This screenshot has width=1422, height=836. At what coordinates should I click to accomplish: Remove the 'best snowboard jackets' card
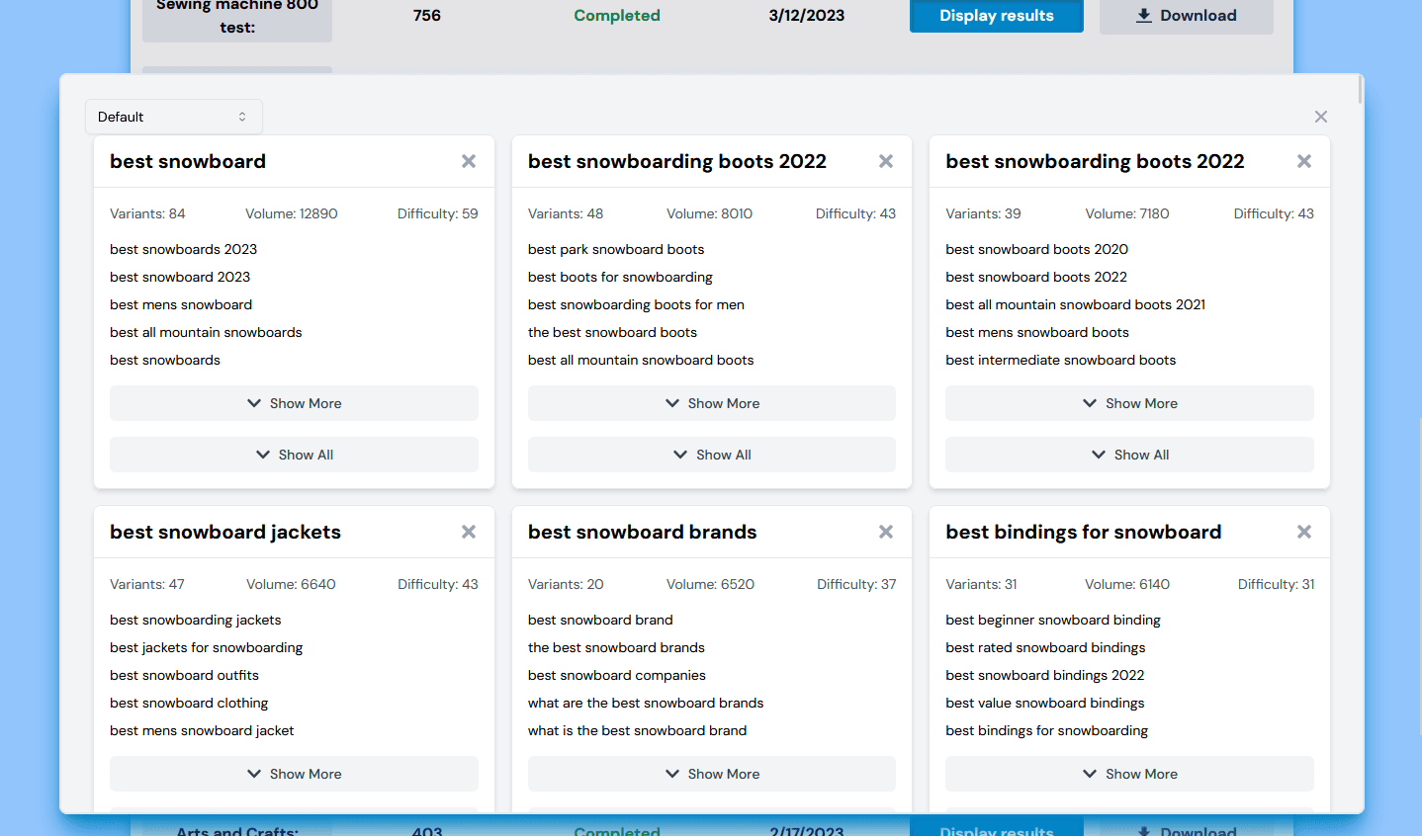[x=469, y=532]
